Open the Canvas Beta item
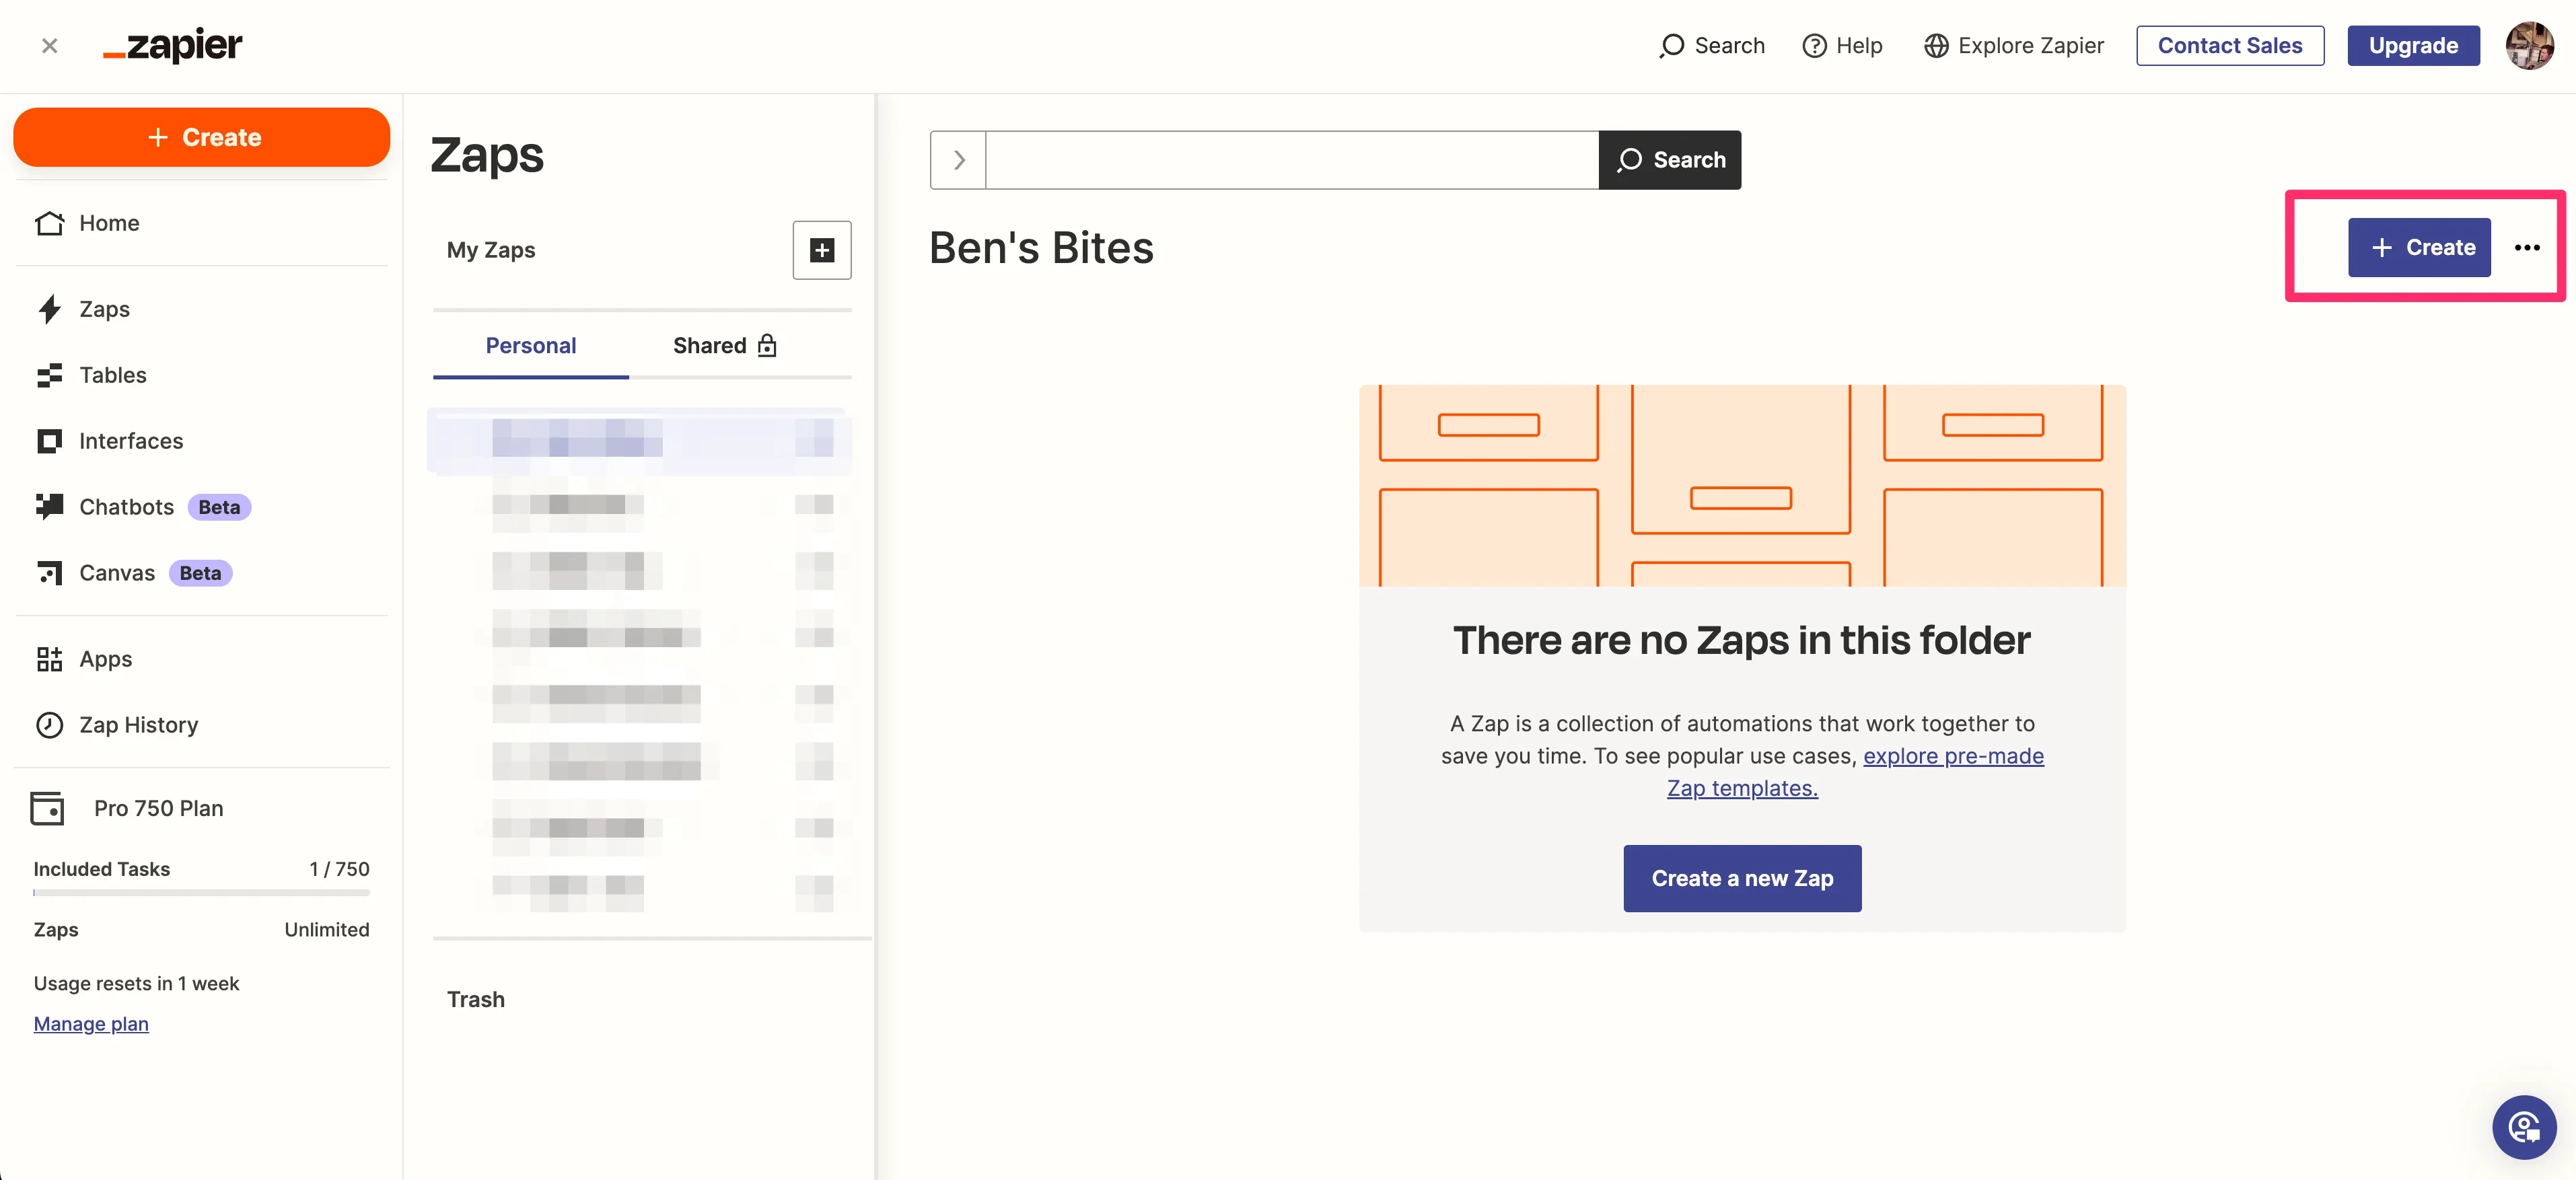The width and height of the screenshot is (2576, 1180). (117, 573)
